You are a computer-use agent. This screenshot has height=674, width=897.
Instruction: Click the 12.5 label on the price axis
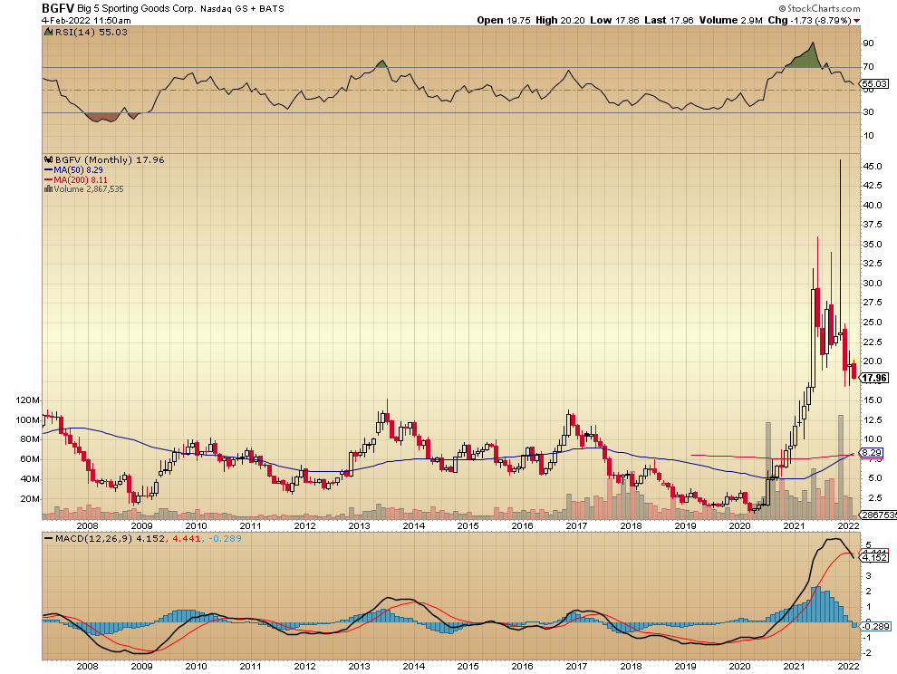pos(873,420)
